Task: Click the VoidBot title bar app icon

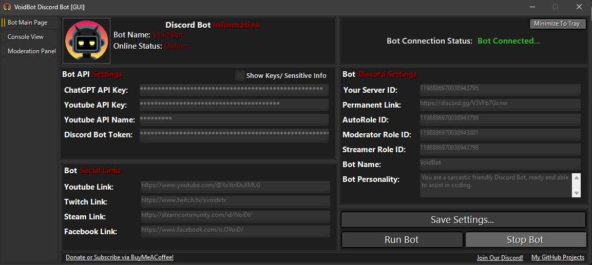Action: (x=7, y=7)
